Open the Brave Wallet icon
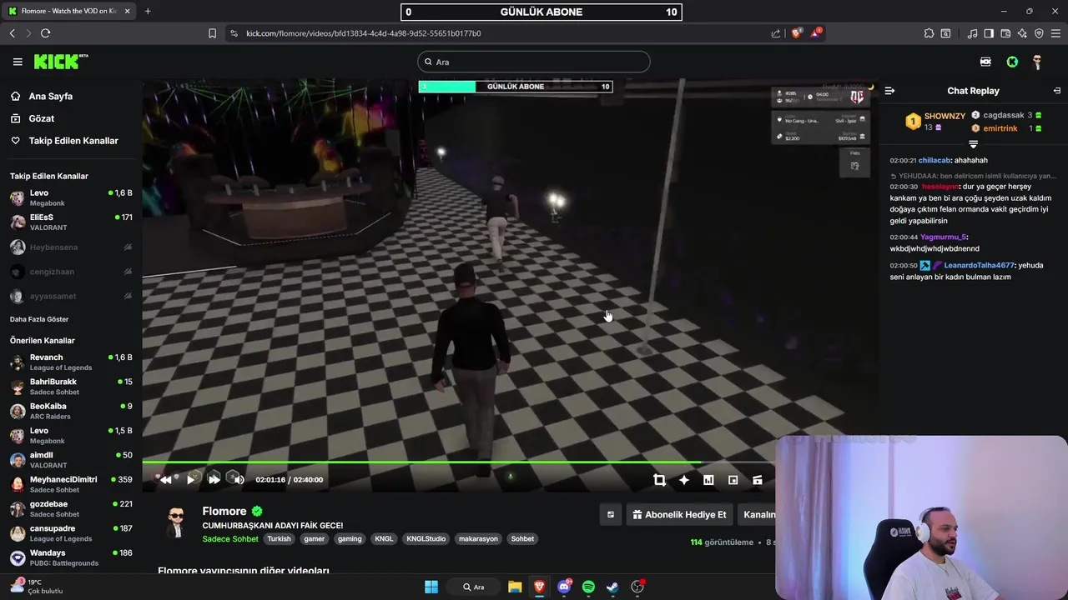The width and height of the screenshot is (1068, 600). point(1005,33)
